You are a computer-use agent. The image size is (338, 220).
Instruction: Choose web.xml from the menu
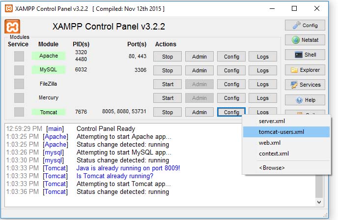[286, 143]
